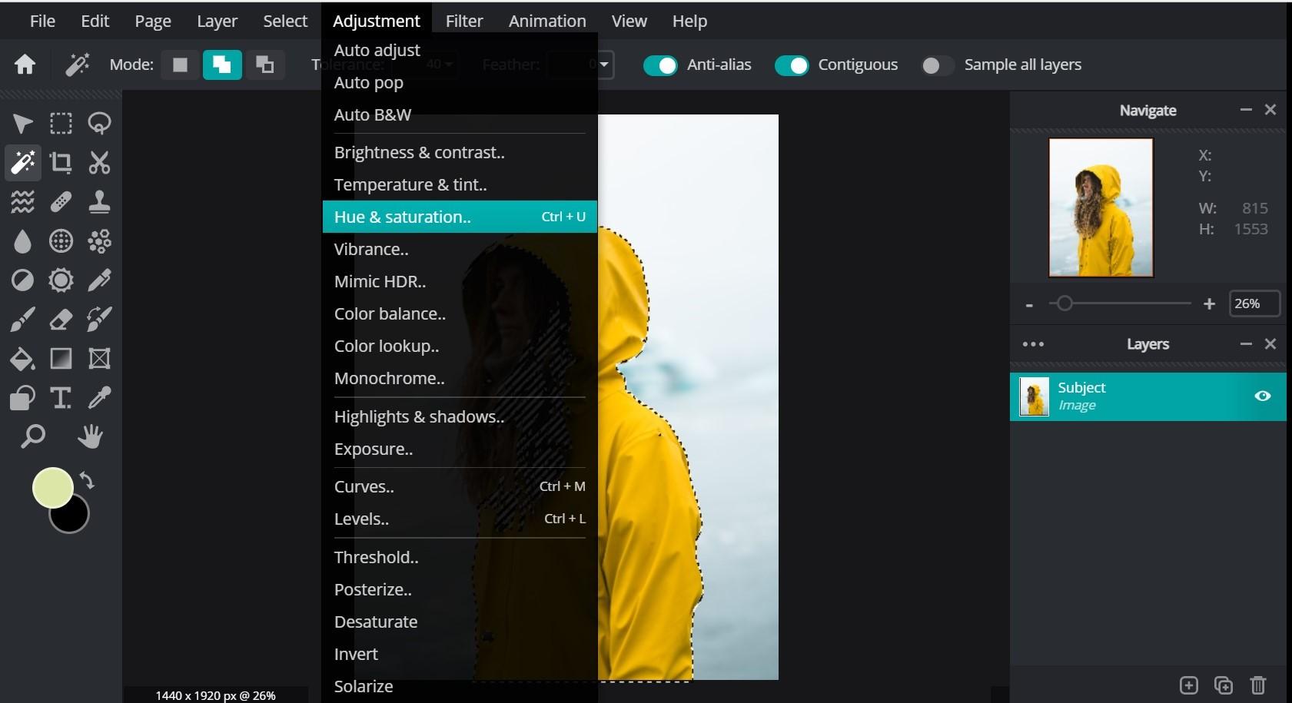Choose Levels from the Adjustment menu
This screenshot has width=1292, height=703.
tap(460, 519)
